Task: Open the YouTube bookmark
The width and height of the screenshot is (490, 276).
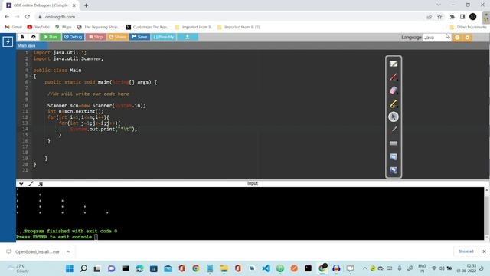Action: pos(38,28)
